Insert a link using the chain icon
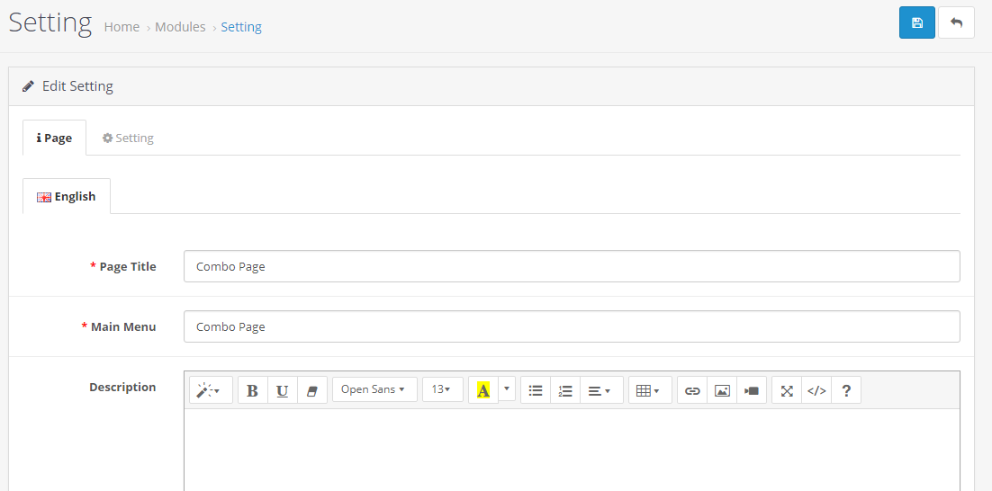992x491 pixels. pyautogui.click(x=692, y=390)
